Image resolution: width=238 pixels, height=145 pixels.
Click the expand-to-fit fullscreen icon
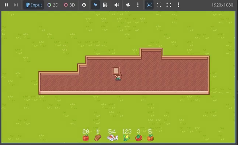coord(169,5)
